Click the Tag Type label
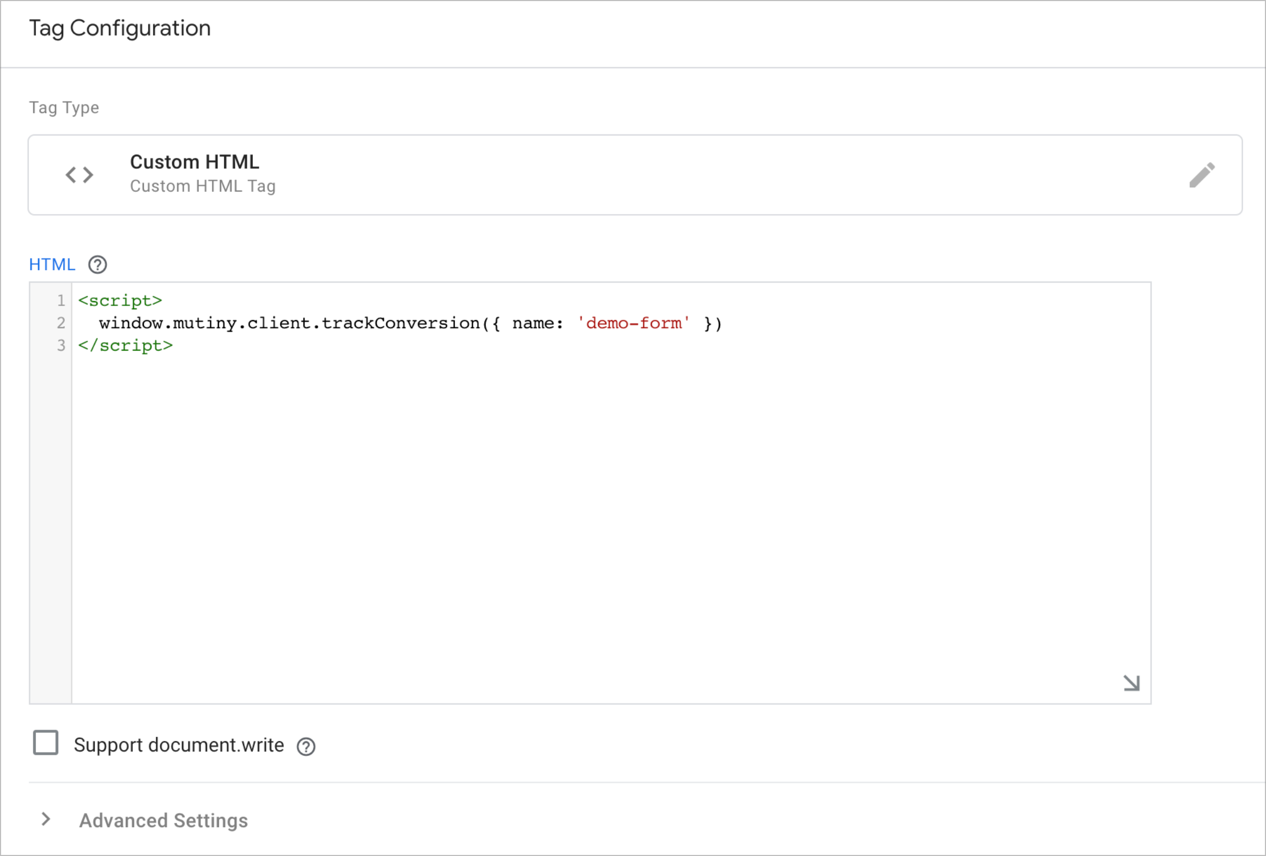This screenshot has width=1266, height=856. pos(64,108)
